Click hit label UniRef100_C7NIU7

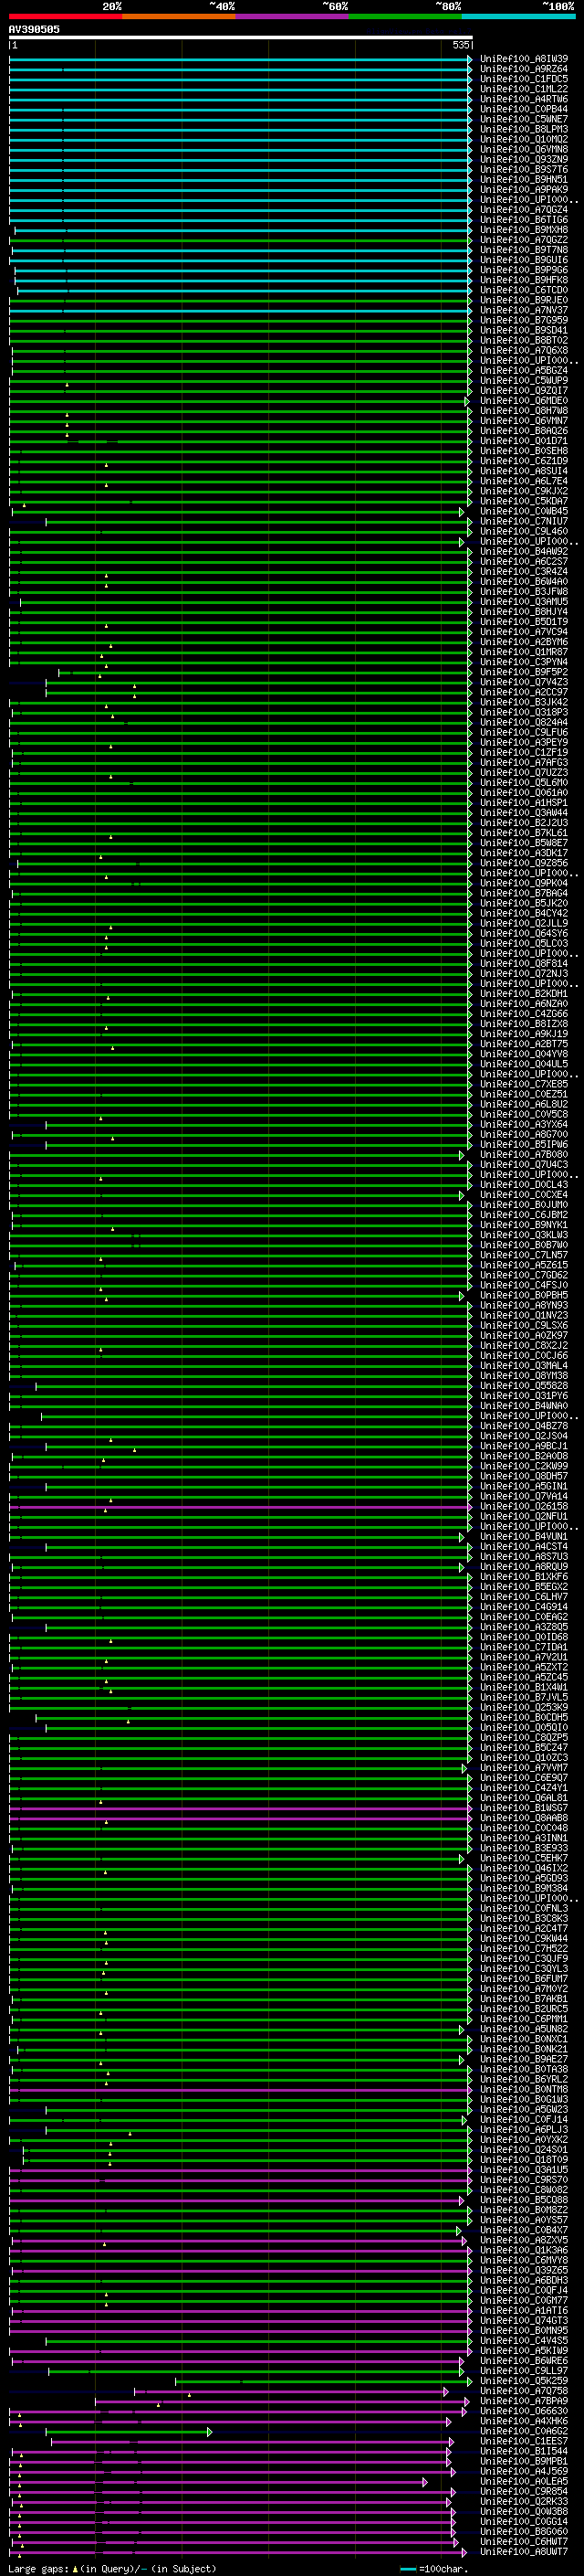524,521
